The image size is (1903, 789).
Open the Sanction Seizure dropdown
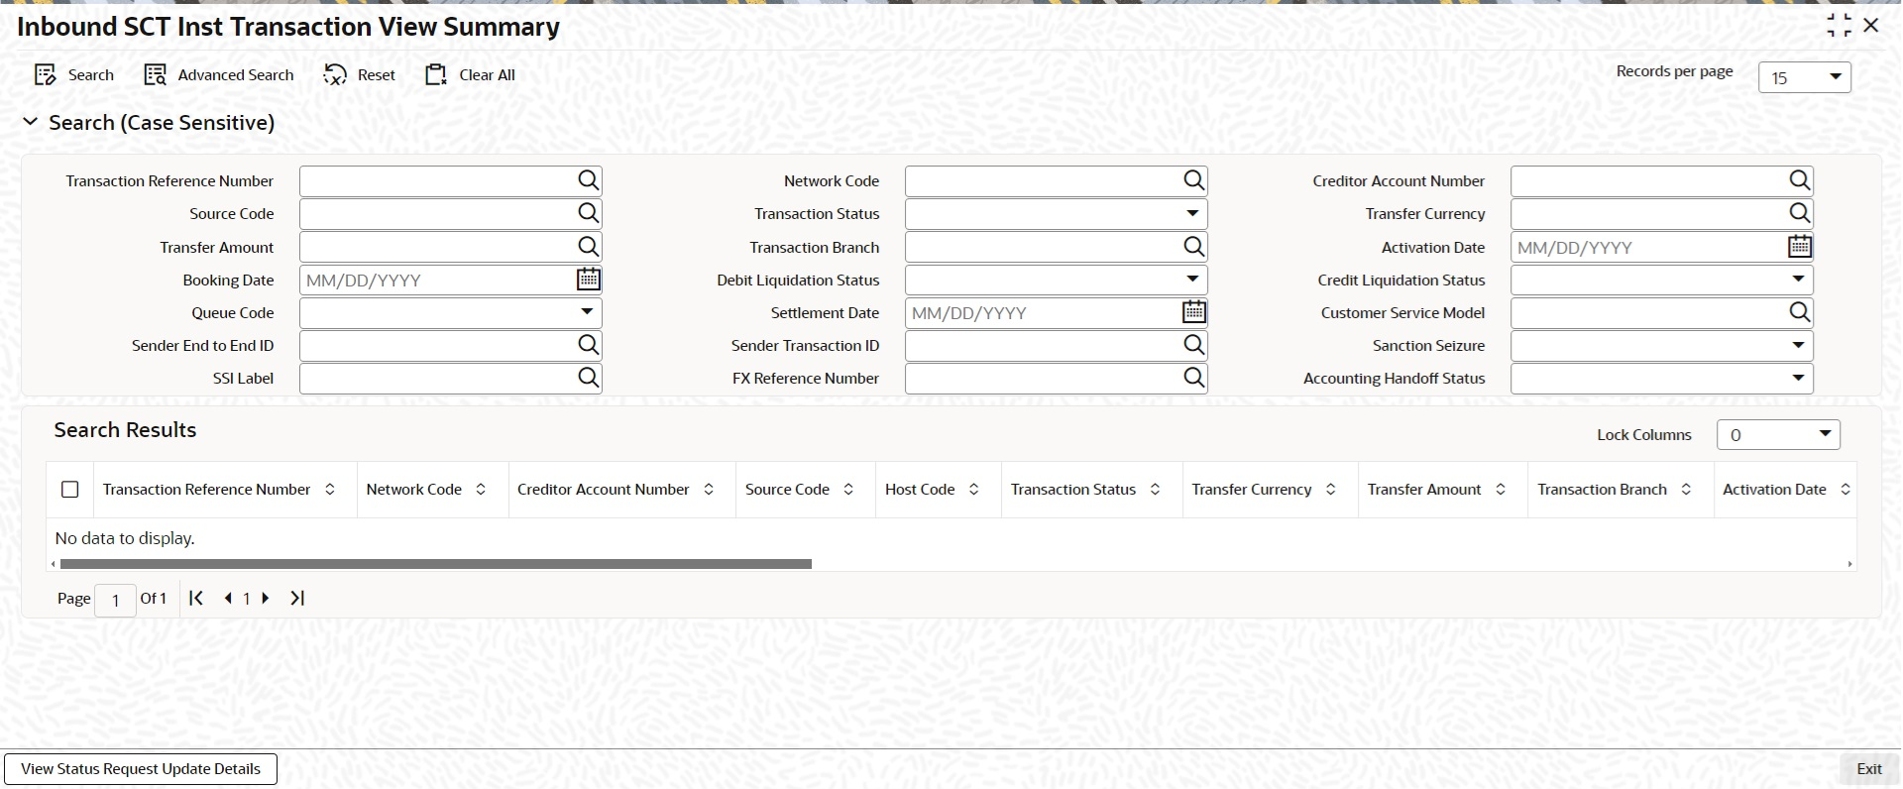(x=1661, y=345)
